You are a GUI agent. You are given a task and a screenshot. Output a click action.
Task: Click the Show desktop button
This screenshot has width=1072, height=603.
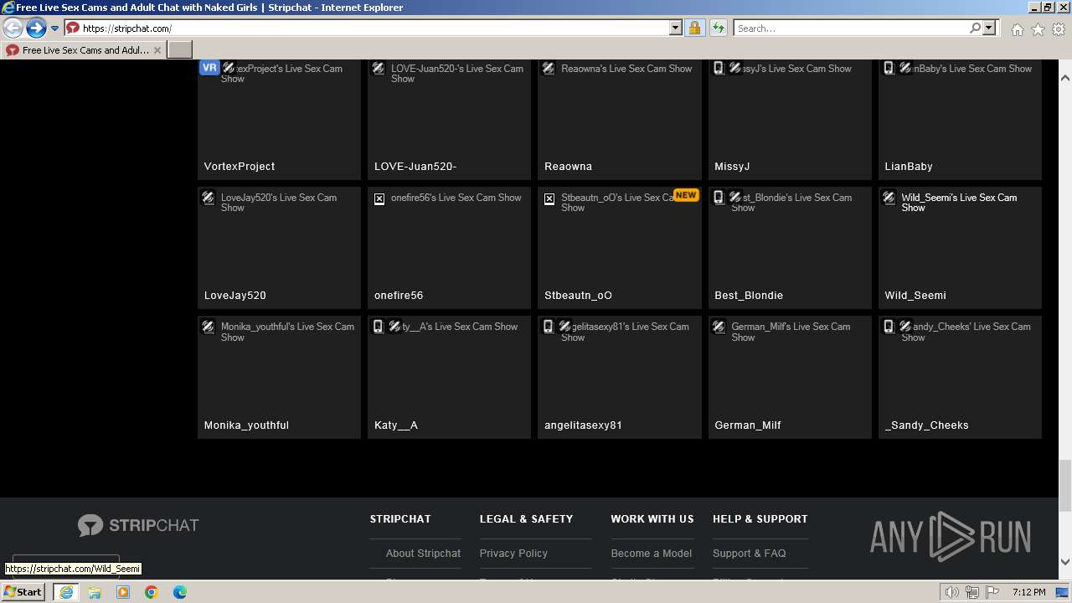(1063, 592)
